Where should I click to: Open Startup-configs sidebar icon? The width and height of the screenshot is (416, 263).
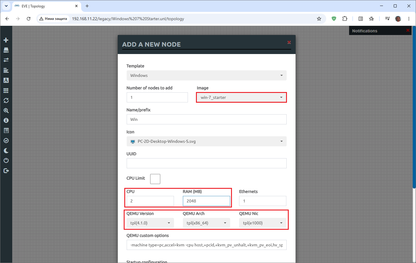pos(6,70)
